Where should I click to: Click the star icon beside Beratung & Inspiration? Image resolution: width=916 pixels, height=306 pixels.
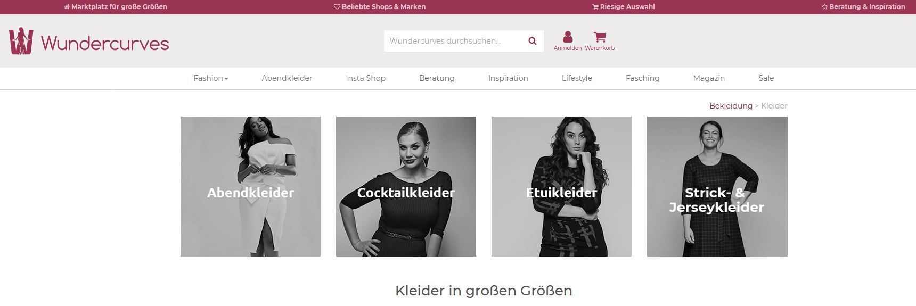(824, 7)
